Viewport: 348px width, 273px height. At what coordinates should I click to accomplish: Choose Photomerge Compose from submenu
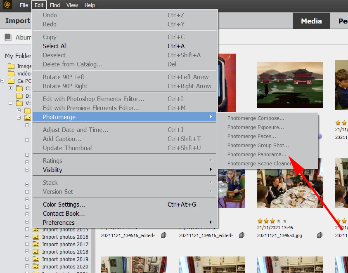(x=267, y=118)
